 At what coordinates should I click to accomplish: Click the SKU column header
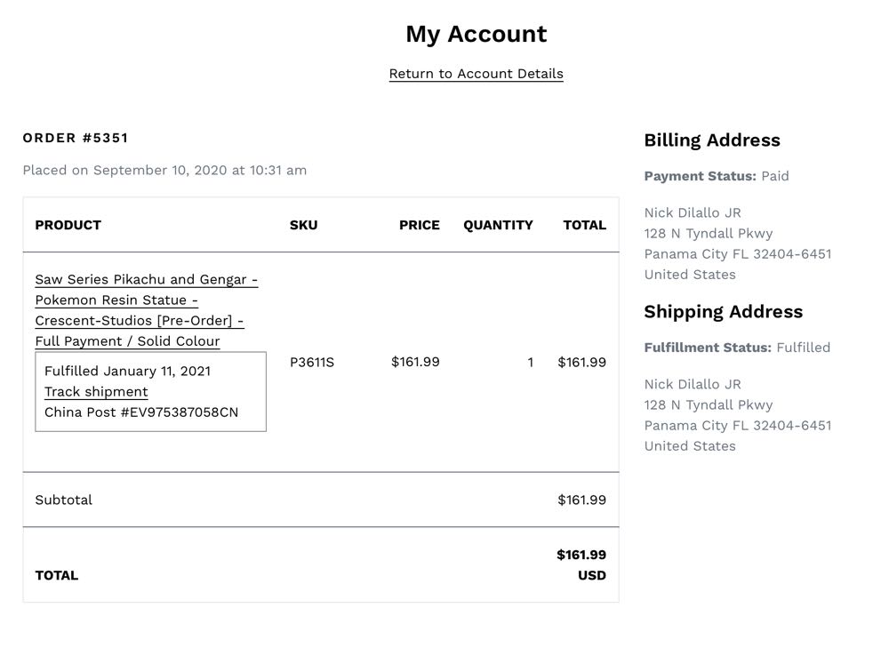(x=303, y=225)
